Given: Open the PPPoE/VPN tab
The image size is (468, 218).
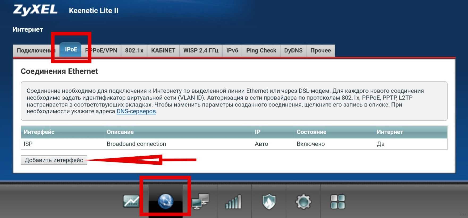Looking at the screenshot, I should tap(101, 50).
